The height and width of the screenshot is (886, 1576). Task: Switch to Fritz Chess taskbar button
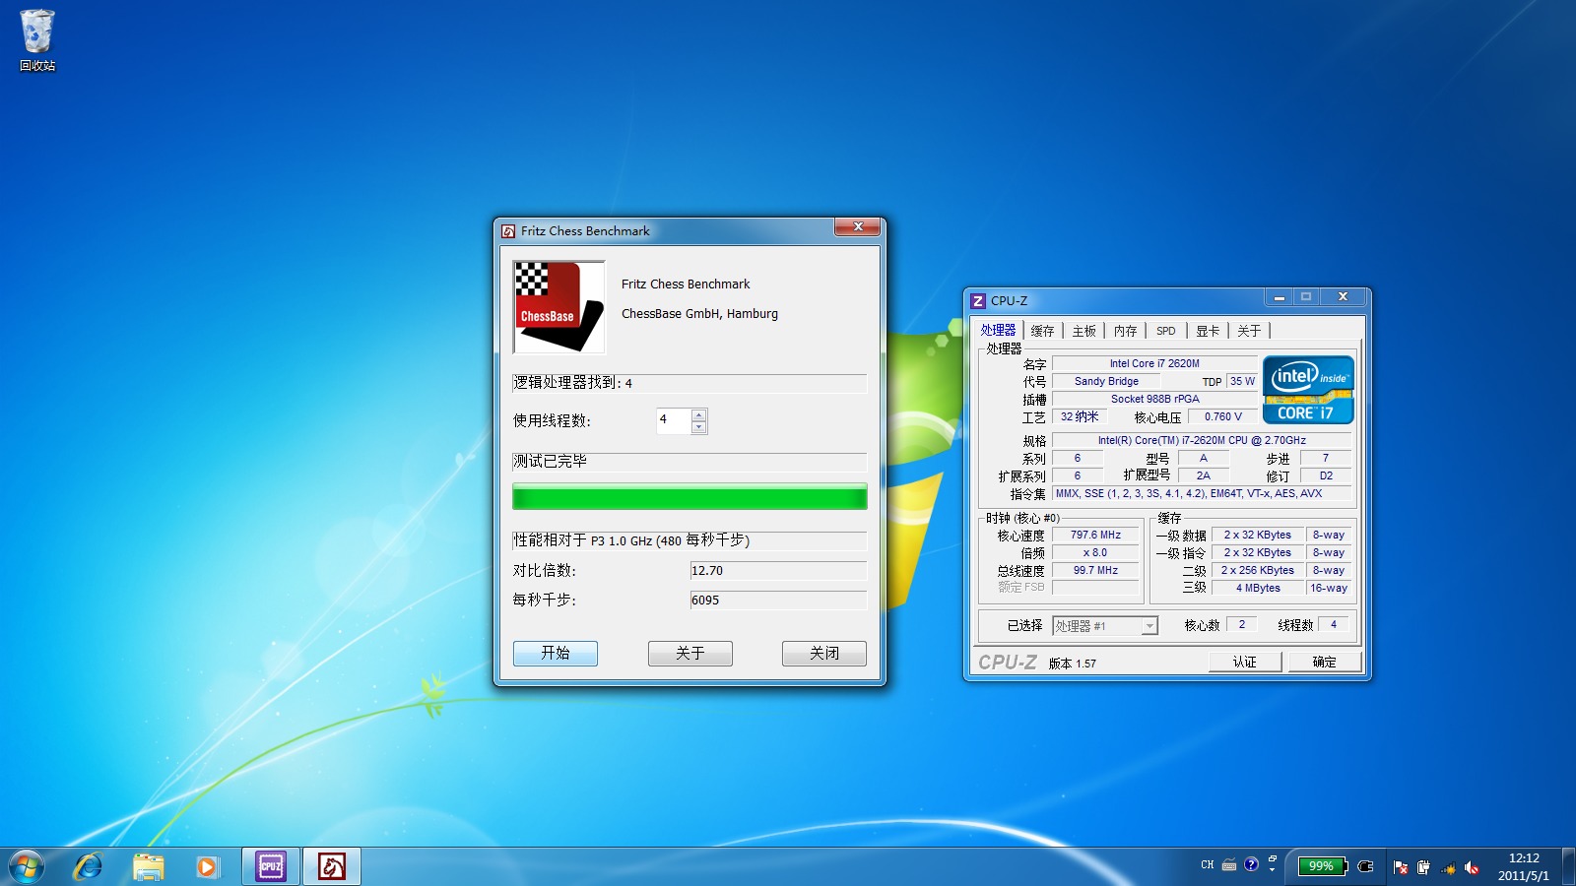332,867
